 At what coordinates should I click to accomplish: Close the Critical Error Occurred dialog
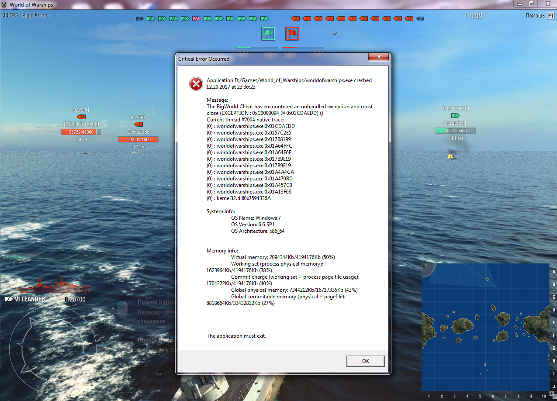coord(379,58)
